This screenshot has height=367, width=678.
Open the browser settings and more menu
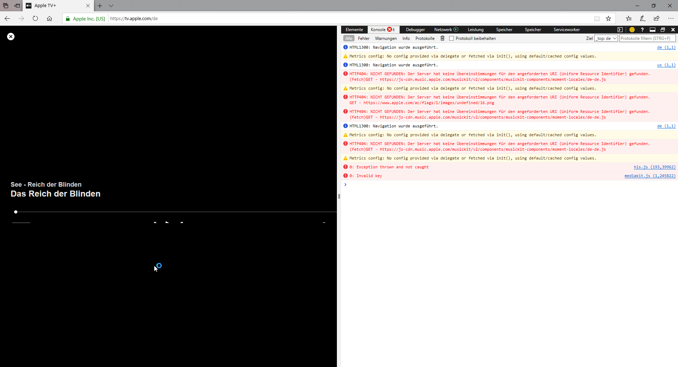(x=671, y=18)
